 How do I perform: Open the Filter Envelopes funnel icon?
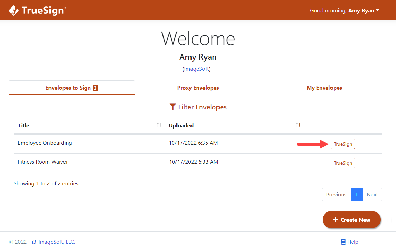[x=173, y=107]
